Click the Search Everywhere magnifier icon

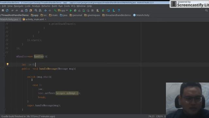[x=206, y=10]
